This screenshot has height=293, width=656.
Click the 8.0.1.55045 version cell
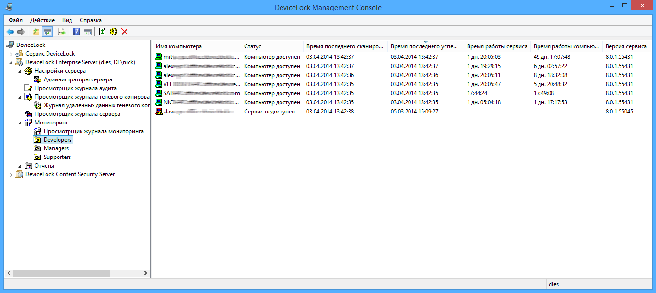(619, 112)
